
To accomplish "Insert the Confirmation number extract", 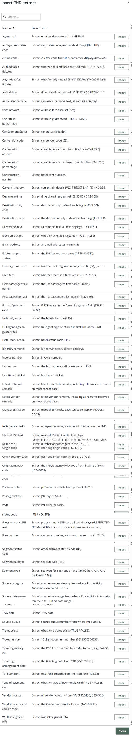I will [121, 175].
